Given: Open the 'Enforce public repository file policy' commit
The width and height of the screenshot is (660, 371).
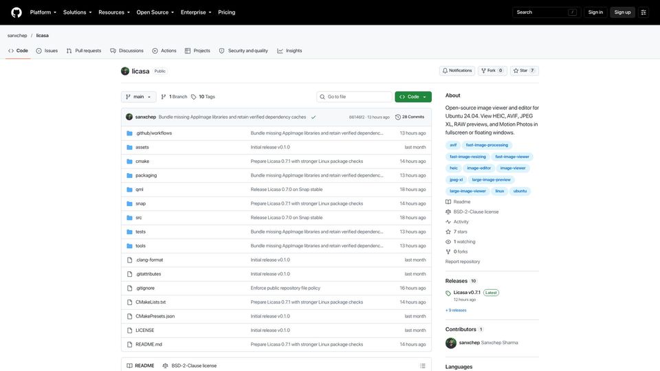Looking at the screenshot, I should pos(285,288).
